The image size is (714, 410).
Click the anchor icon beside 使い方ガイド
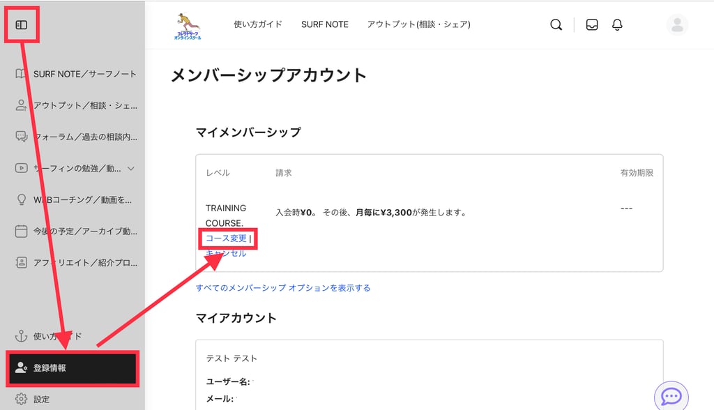pos(22,336)
